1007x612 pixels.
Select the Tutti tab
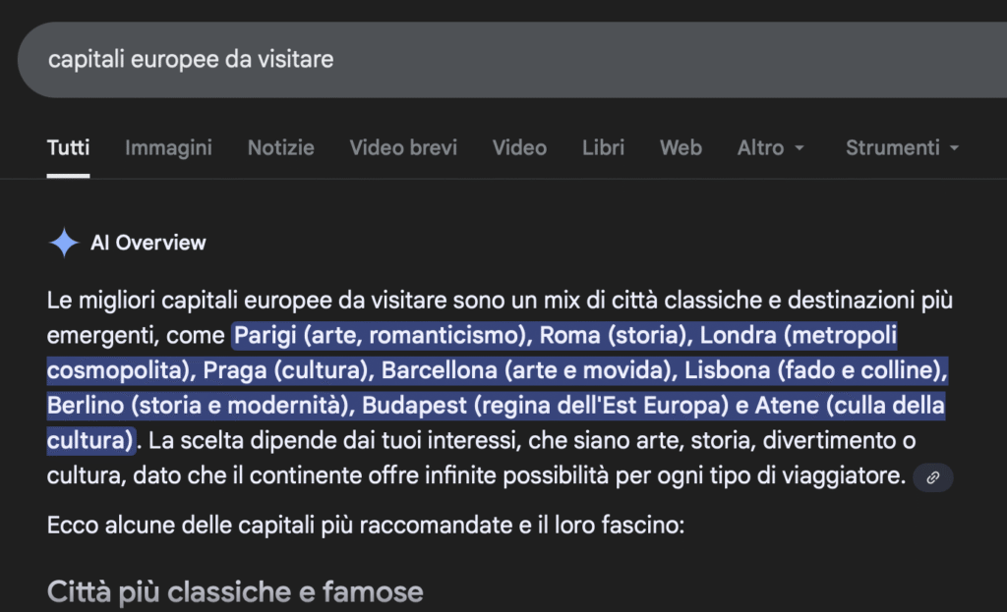[68, 148]
